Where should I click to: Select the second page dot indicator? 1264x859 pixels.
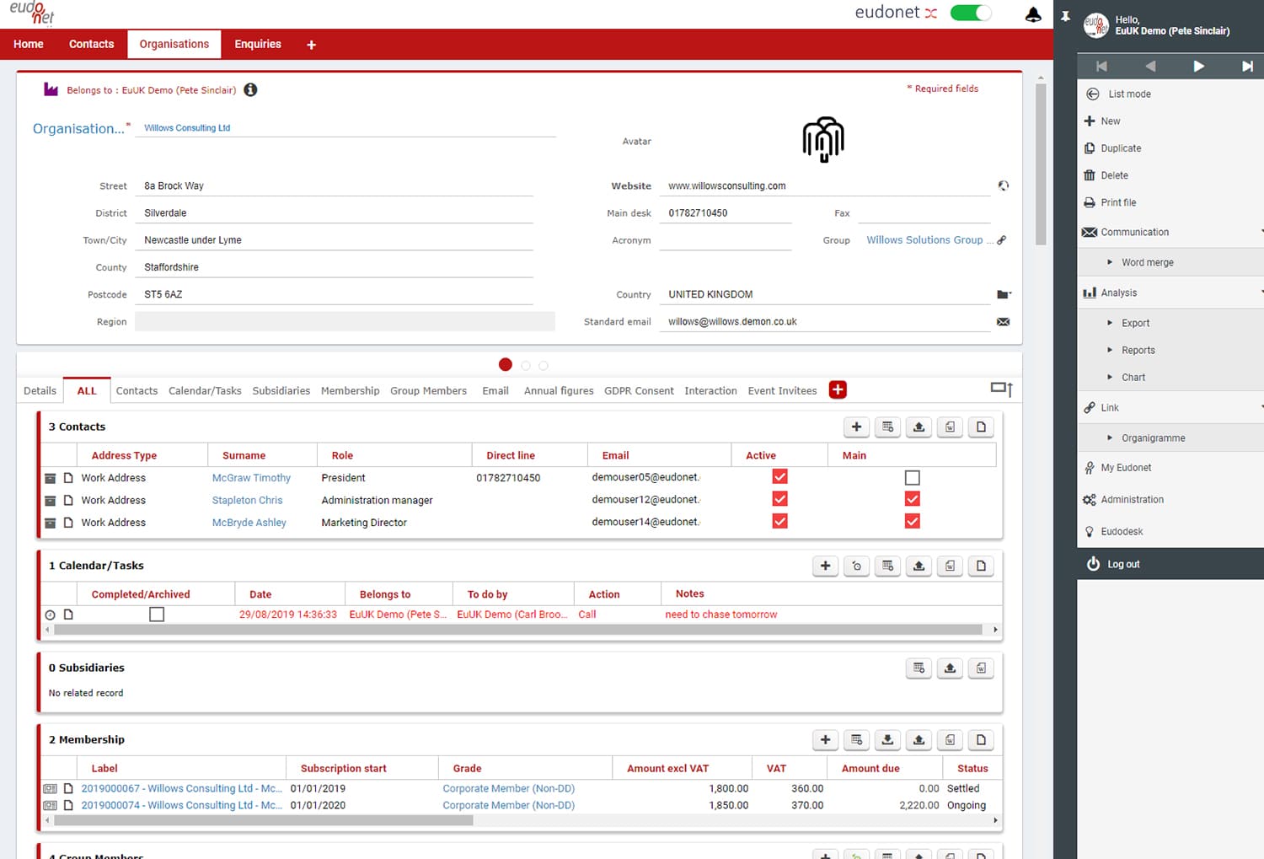point(526,365)
